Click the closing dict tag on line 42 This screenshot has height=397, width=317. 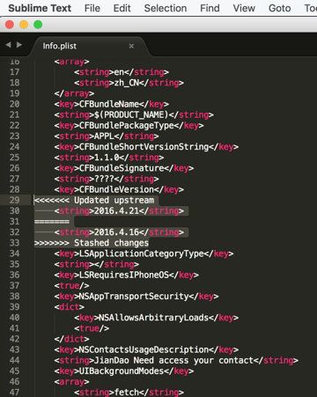pyautogui.click(x=72, y=339)
